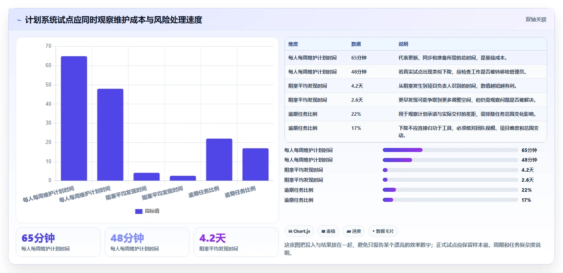Viewport: 563px width, 273px height.
Task: Click the description starting 若真实试点出现类似下降
Action: click(462, 72)
